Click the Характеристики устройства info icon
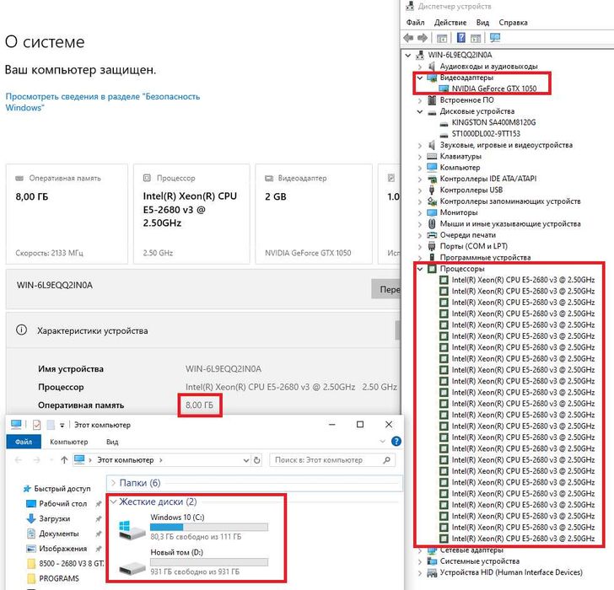This screenshot has height=590, width=614. point(22,330)
